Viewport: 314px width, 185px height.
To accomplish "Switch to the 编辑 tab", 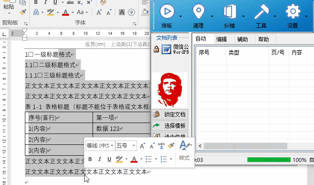I will click(x=221, y=39).
